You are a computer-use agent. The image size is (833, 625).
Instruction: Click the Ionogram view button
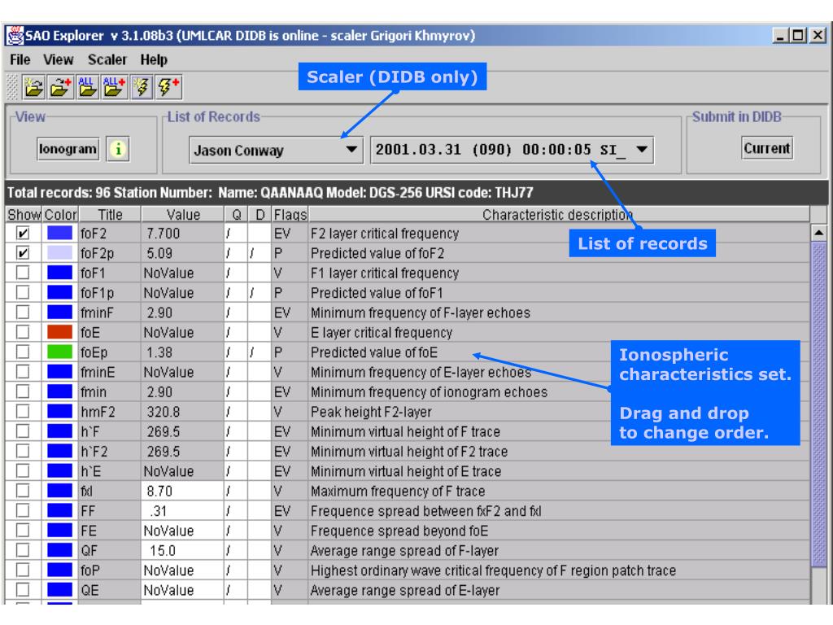(68, 149)
